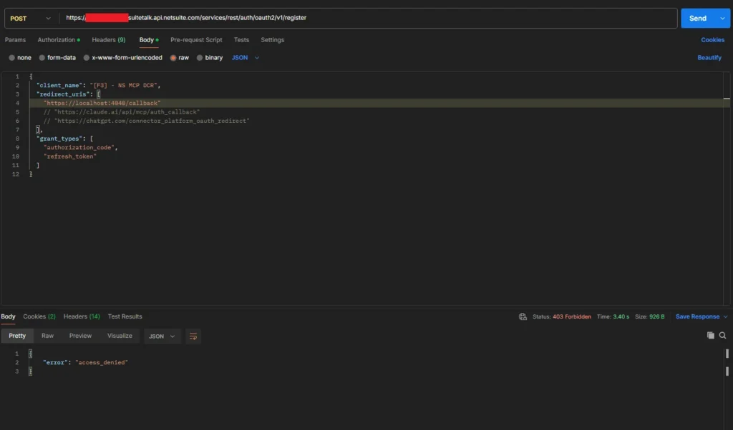Click the wrap lines icon in response
Screen dimensions: 733x430
[193, 336]
